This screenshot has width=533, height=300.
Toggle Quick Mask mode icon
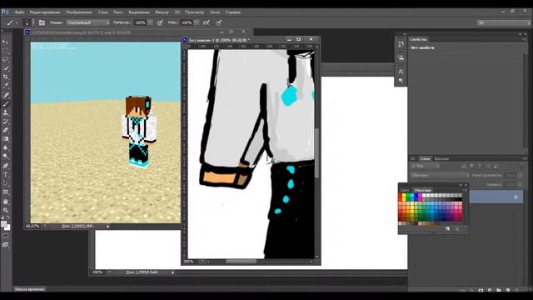click(6, 235)
